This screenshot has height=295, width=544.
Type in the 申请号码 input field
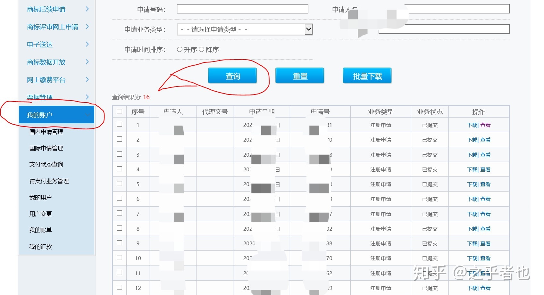click(x=242, y=9)
